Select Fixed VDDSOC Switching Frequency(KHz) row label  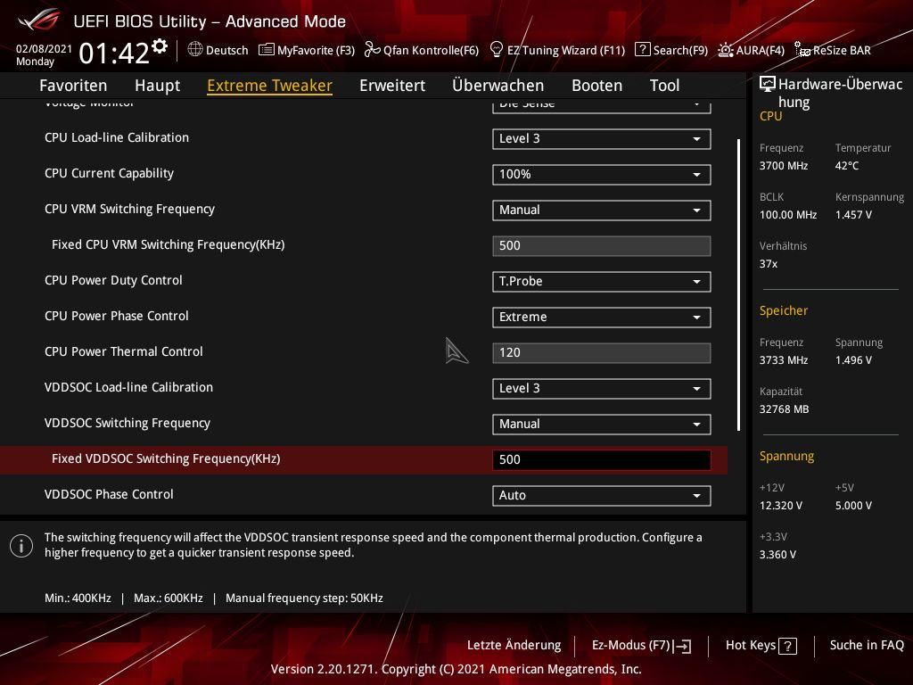click(x=166, y=458)
